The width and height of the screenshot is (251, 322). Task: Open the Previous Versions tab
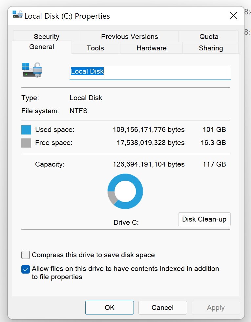[129, 36]
